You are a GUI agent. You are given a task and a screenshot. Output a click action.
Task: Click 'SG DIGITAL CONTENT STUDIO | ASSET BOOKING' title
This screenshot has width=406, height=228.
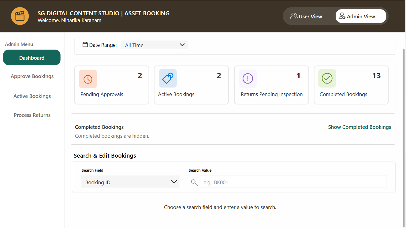point(103,13)
